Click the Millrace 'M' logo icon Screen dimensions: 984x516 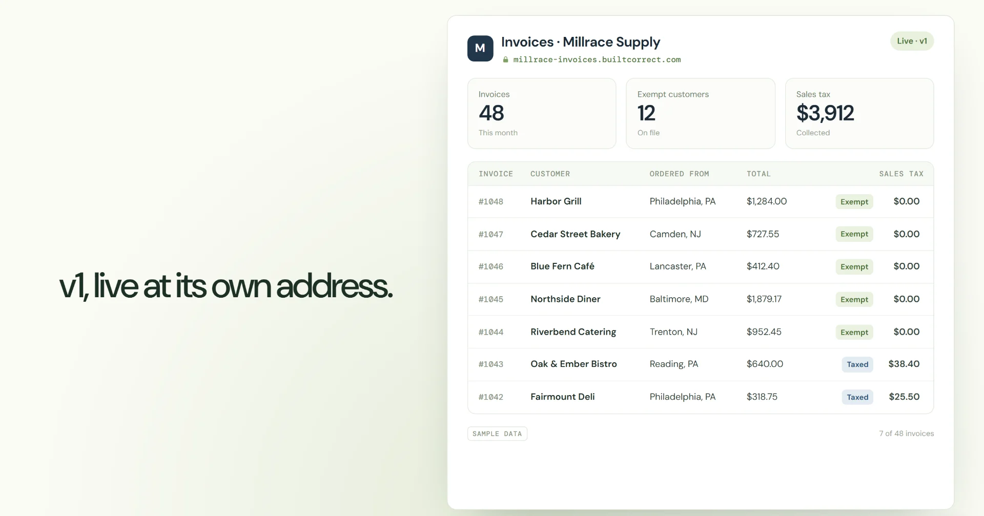coord(480,48)
